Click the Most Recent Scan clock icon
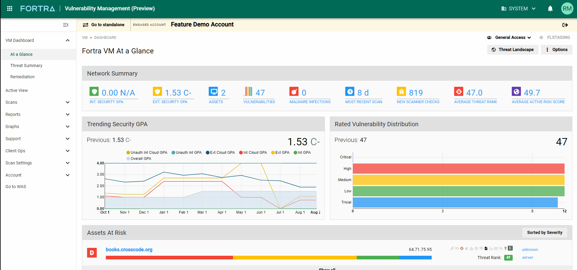This screenshot has width=577, height=270. (350, 91)
